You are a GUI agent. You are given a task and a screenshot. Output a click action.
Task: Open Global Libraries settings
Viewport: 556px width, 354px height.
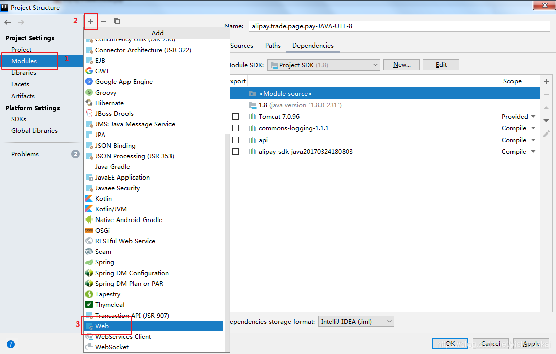click(34, 131)
